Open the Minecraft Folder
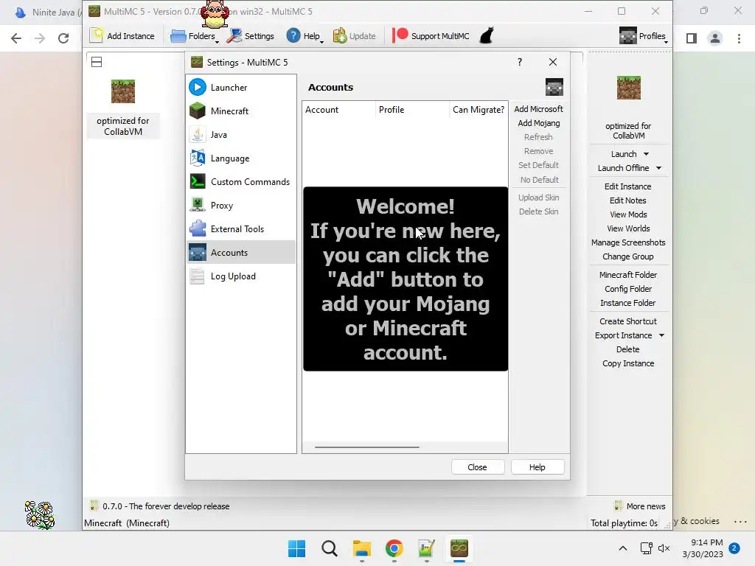755x566 pixels. tap(628, 275)
